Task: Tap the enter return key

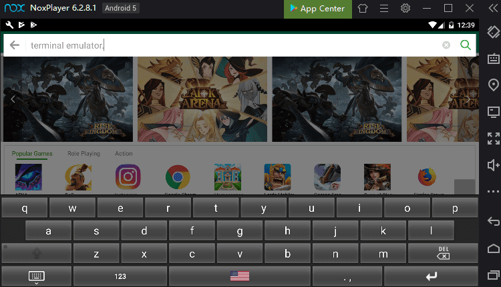Action: pos(431,276)
